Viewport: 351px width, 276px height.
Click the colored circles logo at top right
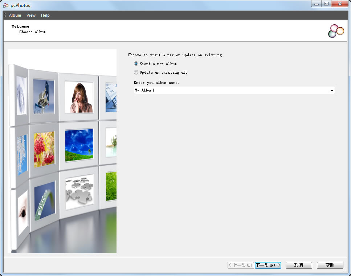pyautogui.click(x=335, y=31)
